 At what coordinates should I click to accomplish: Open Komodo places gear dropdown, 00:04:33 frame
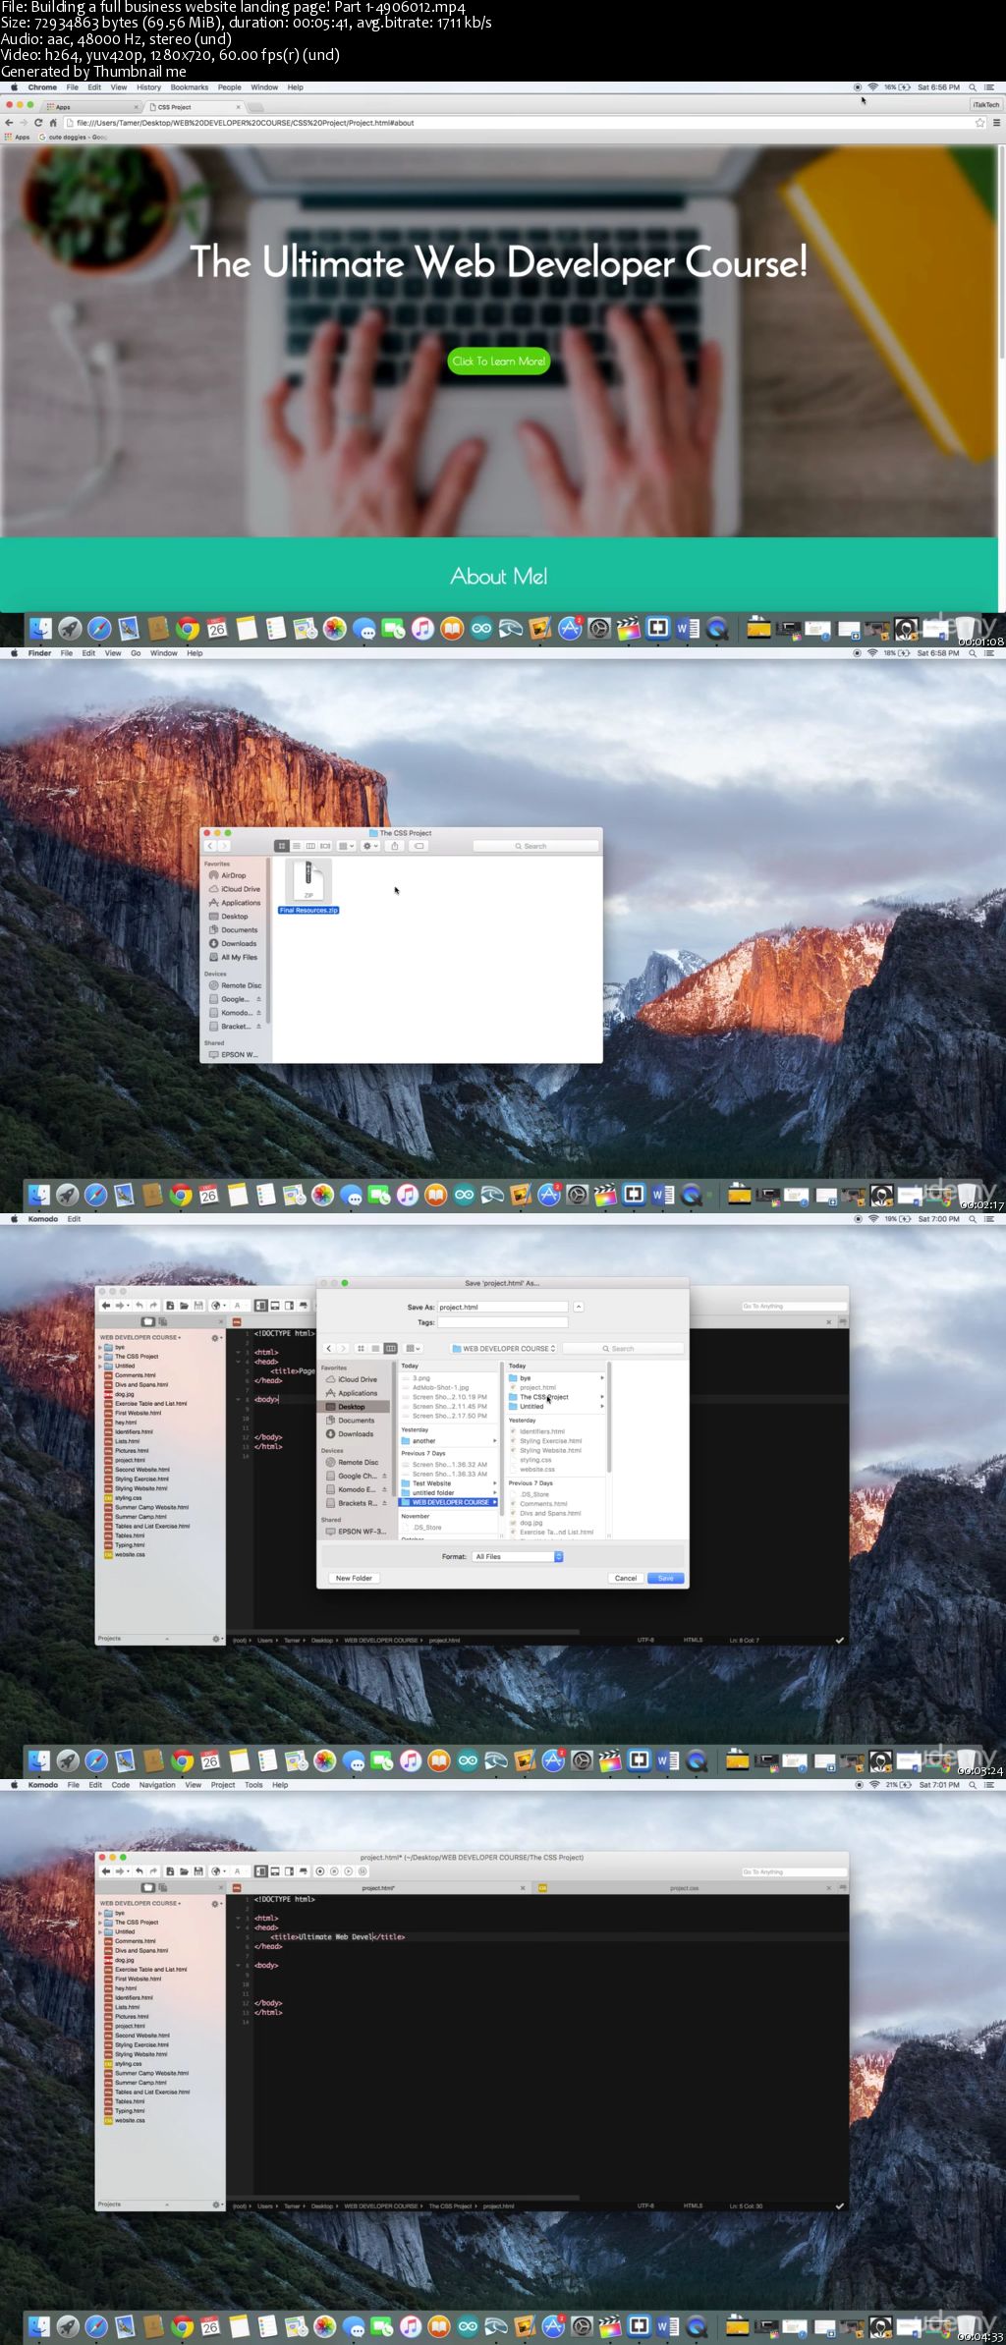[216, 1903]
